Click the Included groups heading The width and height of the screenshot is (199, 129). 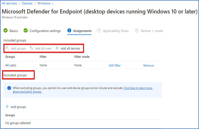coord(15,40)
